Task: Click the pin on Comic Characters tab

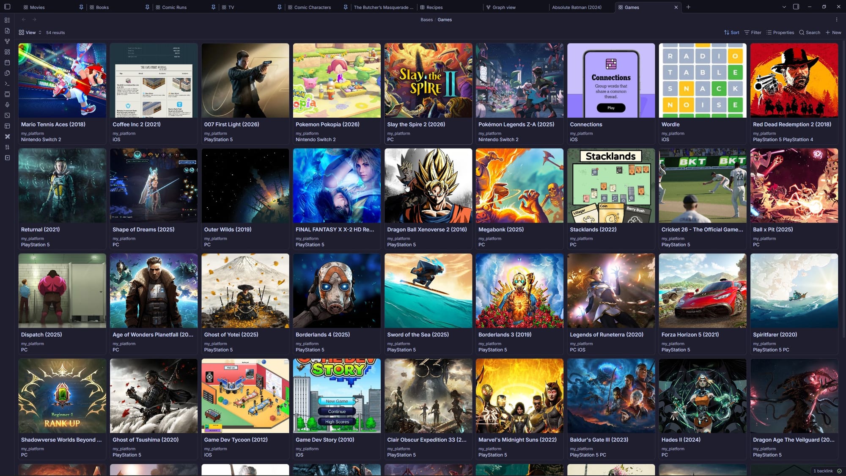Action: [x=346, y=7]
